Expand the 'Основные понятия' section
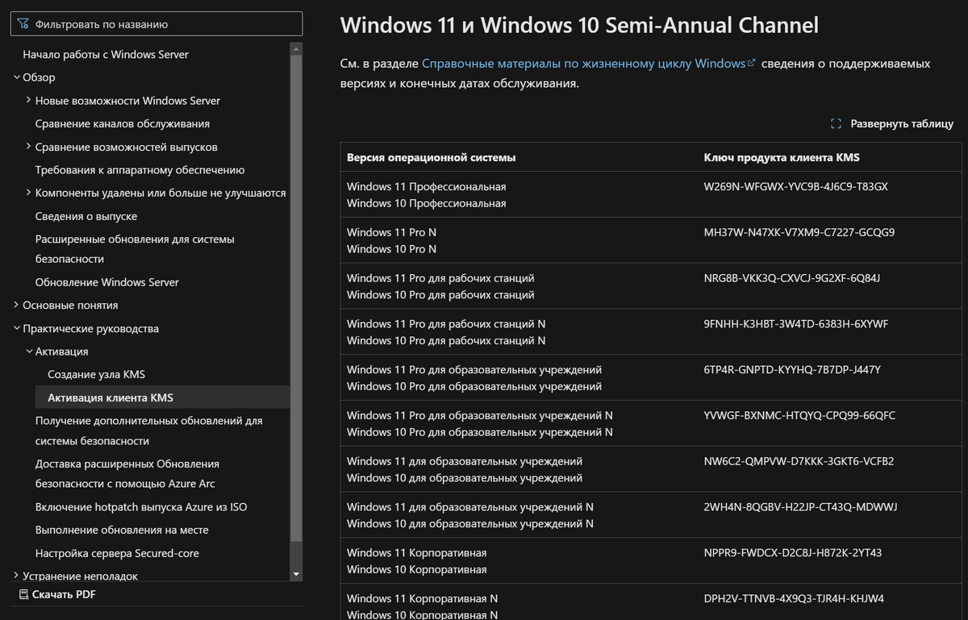 click(x=16, y=305)
